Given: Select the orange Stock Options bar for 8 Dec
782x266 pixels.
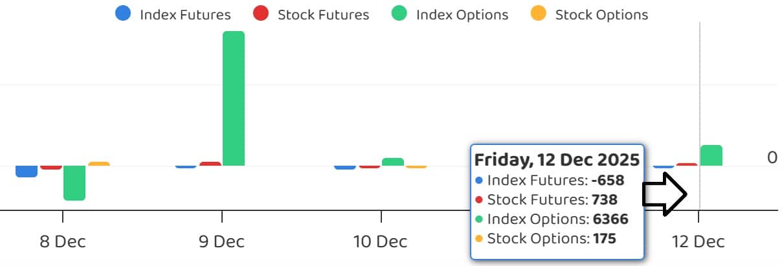Looking at the screenshot, I should click(98, 164).
